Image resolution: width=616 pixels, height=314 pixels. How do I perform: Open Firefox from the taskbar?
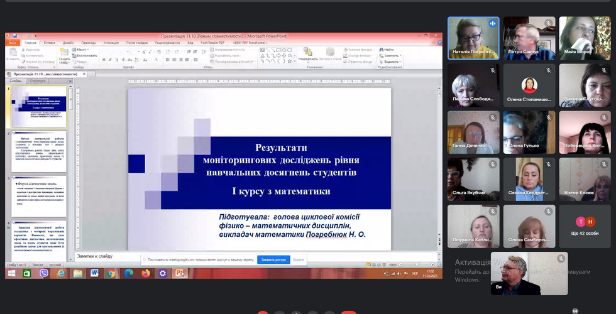pos(146,273)
